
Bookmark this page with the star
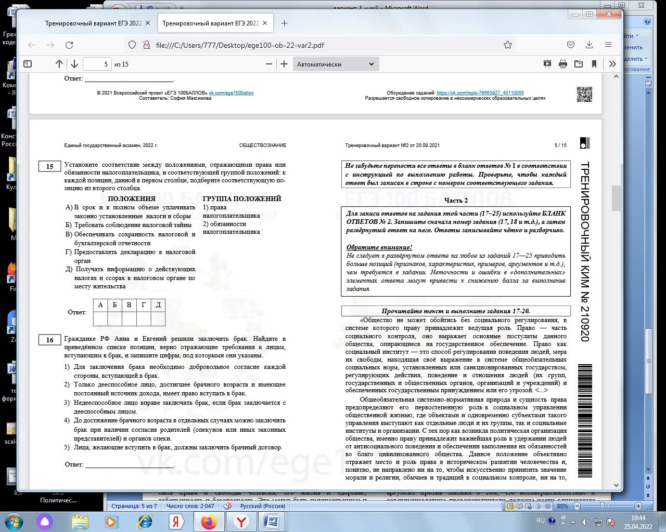508,45
